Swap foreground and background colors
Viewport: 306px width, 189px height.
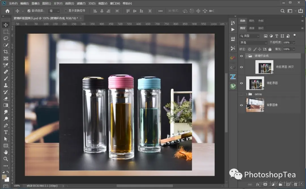[x=8, y=172]
